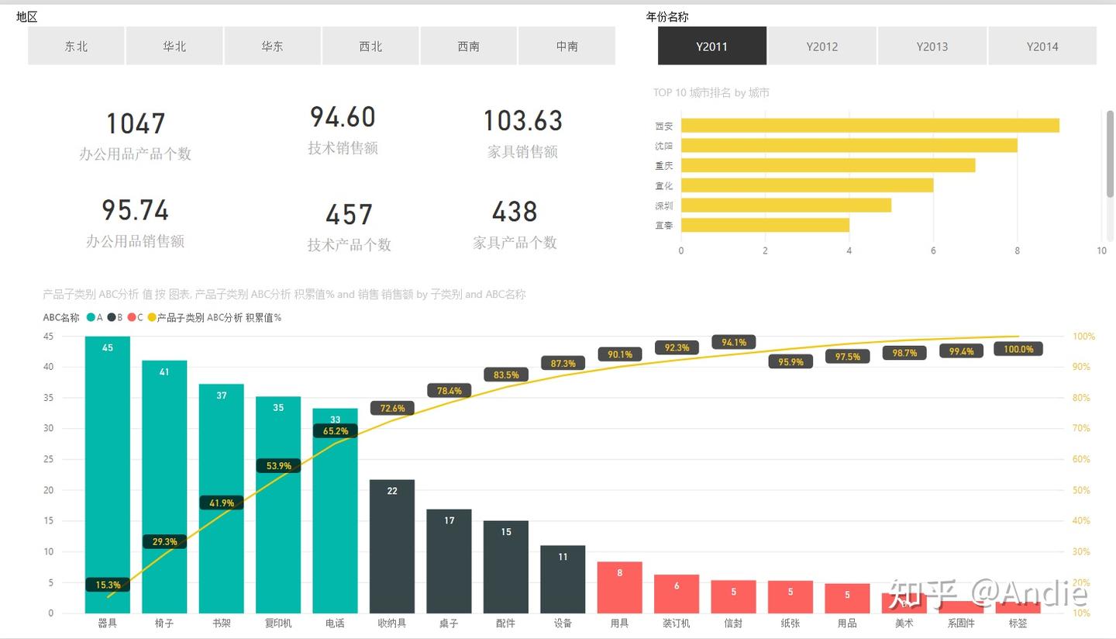This screenshot has height=639, width=1116.
Task: Select the 深圳 bar in city ranking
Action: [786, 206]
